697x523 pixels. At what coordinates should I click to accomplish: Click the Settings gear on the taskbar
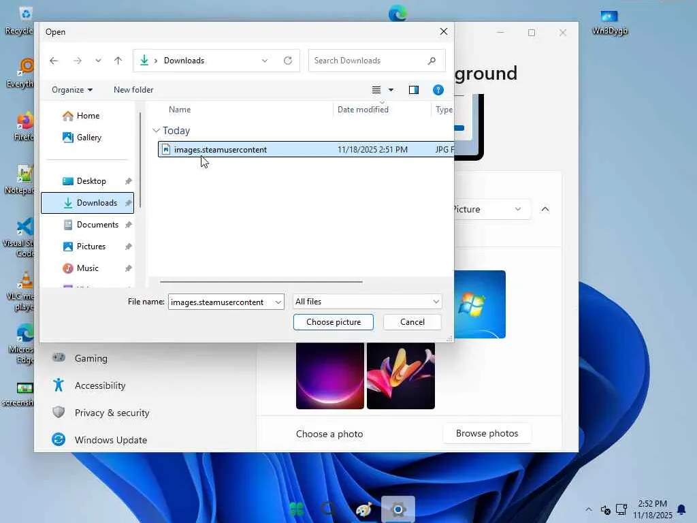coord(398,509)
